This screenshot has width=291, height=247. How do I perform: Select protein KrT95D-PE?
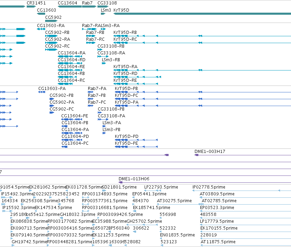(127, 143)
